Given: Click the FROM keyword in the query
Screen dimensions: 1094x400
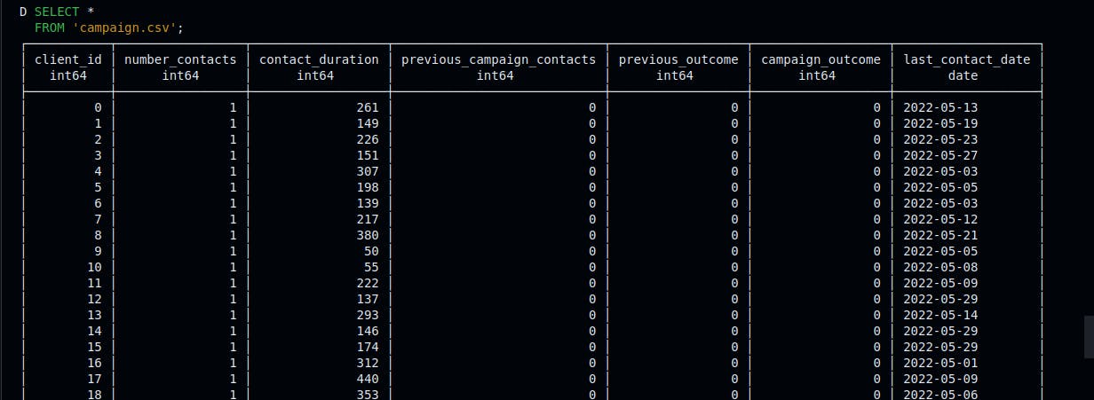Looking at the screenshot, I should pyautogui.click(x=49, y=27).
